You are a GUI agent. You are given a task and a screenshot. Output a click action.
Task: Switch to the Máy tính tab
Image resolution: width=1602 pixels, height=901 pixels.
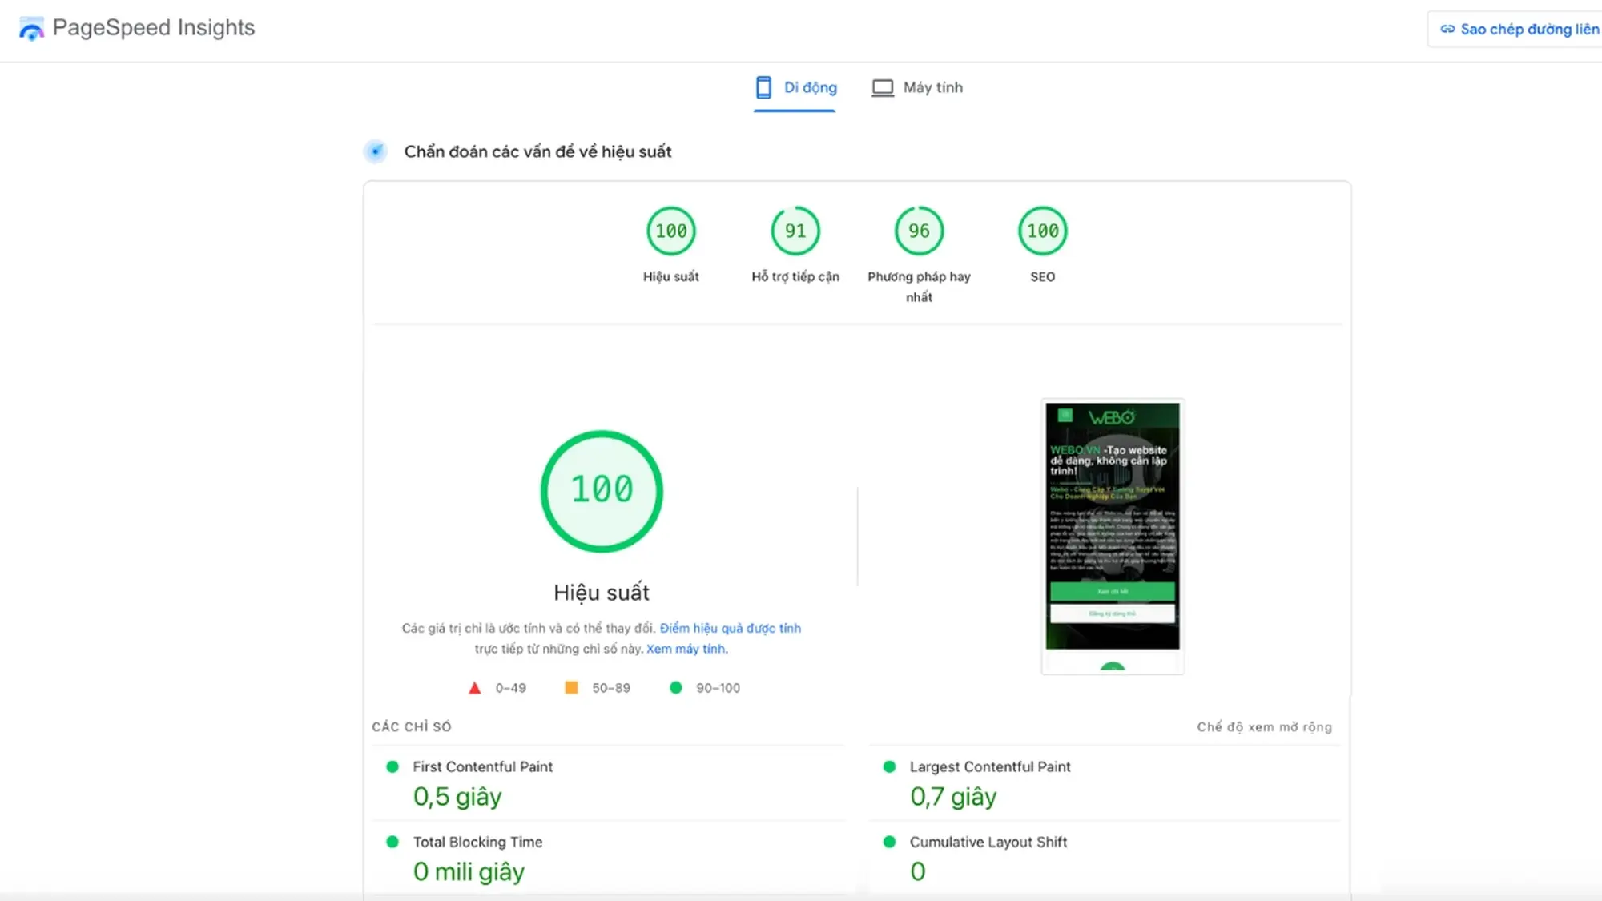(917, 87)
